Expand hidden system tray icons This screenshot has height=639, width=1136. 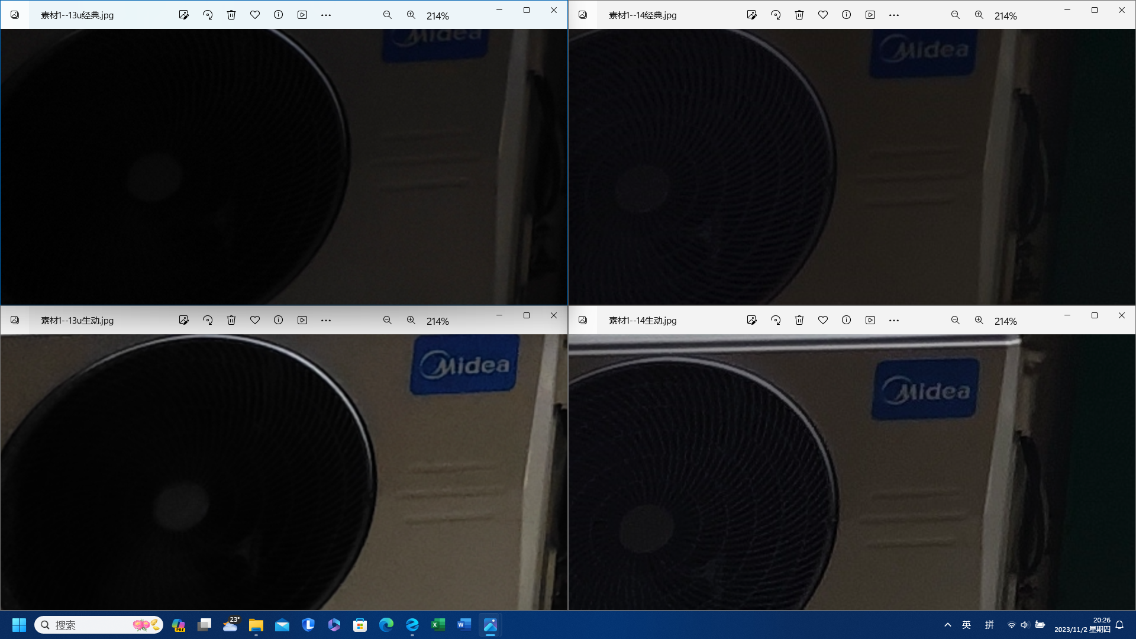pyautogui.click(x=948, y=625)
